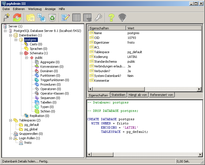Switch to the Statistiken tab
This screenshot has width=205, height=165.
(x=118, y=95)
